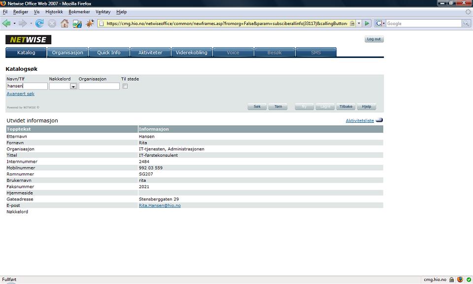This screenshot has width=473, height=284.
Task: Open the green checkmark status bar icon
Action: coord(469,280)
